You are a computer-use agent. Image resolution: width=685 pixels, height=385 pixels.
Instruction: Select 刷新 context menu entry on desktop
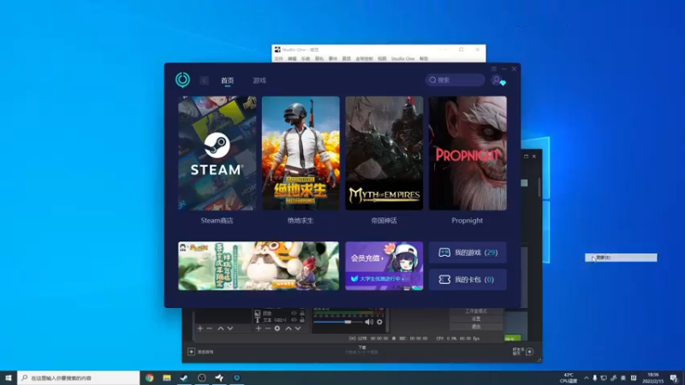point(621,258)
